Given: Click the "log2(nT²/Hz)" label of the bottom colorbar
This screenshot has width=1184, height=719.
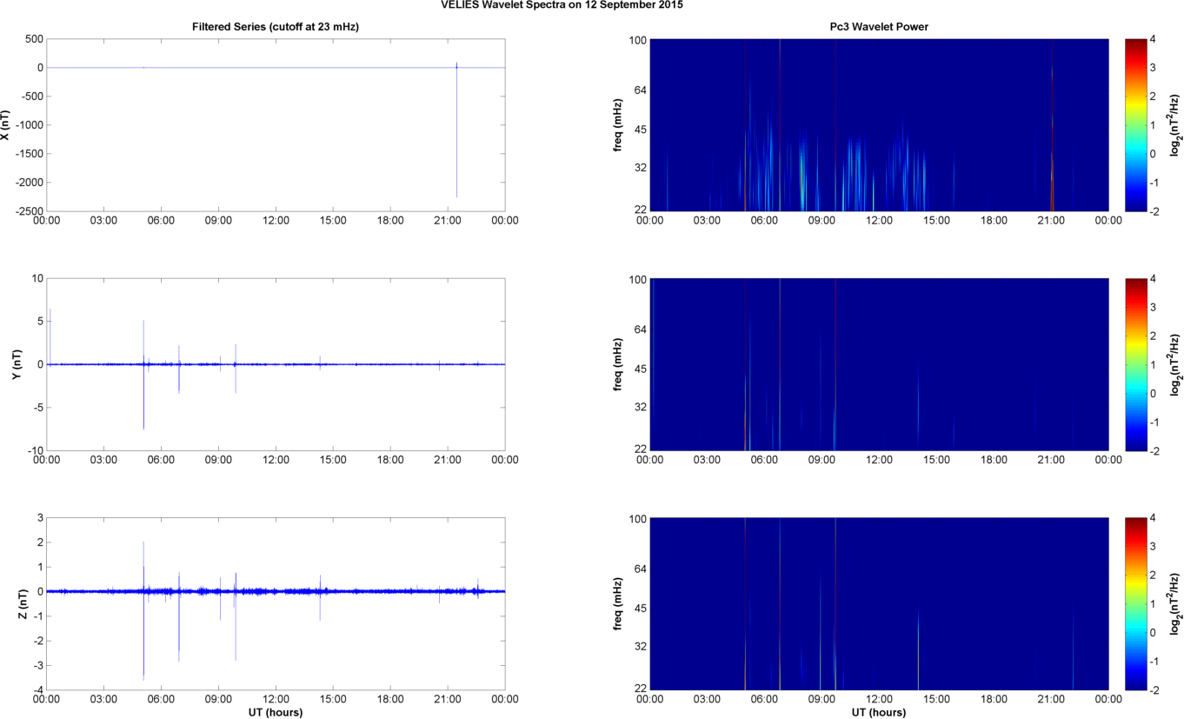Looking at the screenshot, I should pyautogui.click(x=1175, y=603).
